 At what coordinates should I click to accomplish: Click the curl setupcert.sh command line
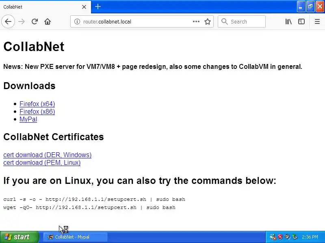(94, 199)
